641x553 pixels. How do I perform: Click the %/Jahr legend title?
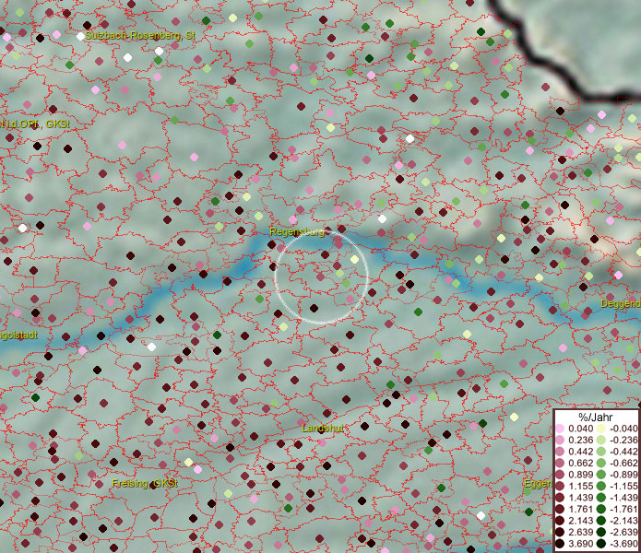596,417
